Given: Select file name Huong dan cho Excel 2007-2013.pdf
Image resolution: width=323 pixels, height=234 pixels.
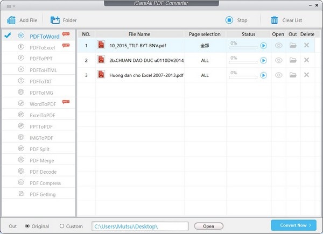Looking at the screenshot, I should [x=146, y=75].
